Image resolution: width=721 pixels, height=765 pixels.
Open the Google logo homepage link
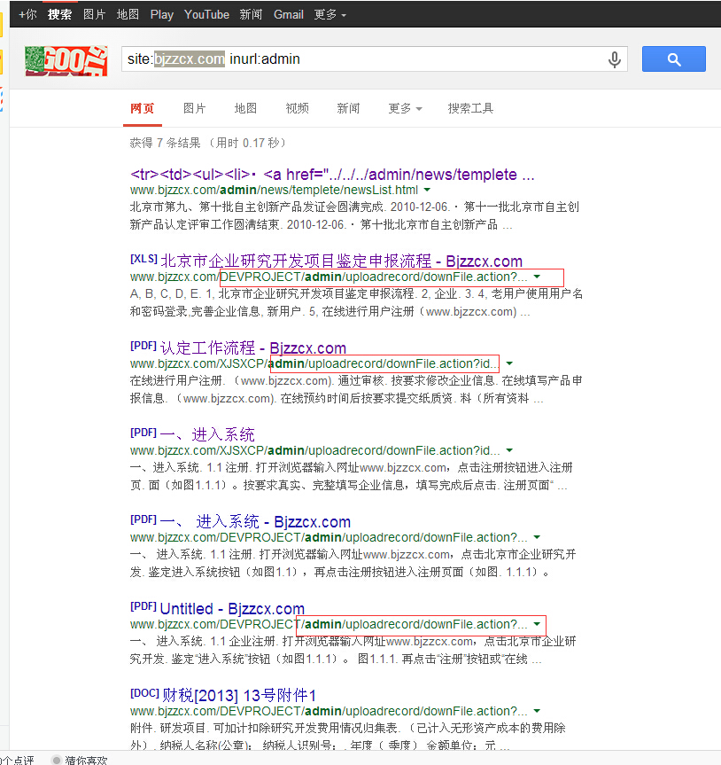point(66,61)
